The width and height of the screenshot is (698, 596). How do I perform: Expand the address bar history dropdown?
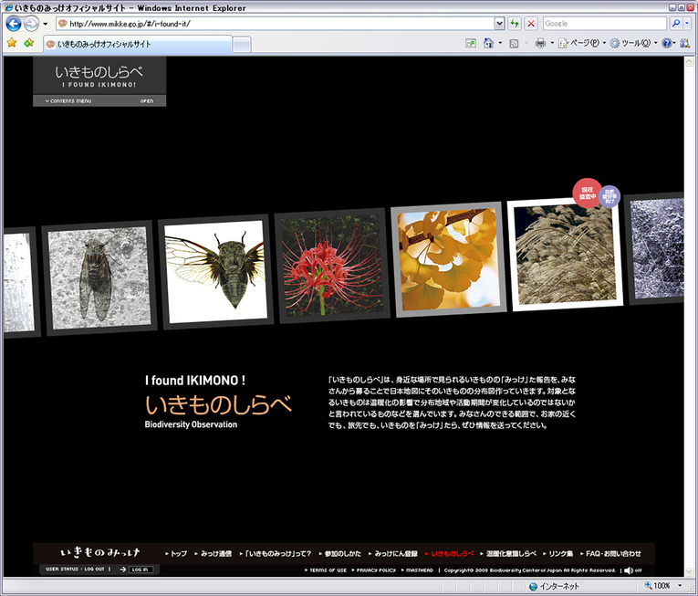tap(499, 23)
